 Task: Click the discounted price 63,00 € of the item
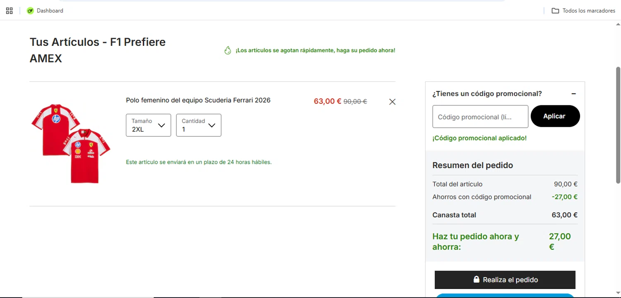click(x=327, y=101)
